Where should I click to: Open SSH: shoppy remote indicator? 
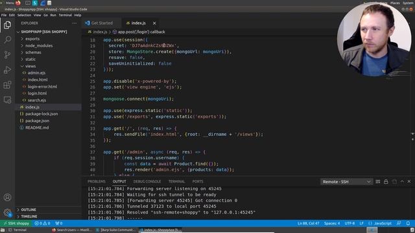coord(16,223)
